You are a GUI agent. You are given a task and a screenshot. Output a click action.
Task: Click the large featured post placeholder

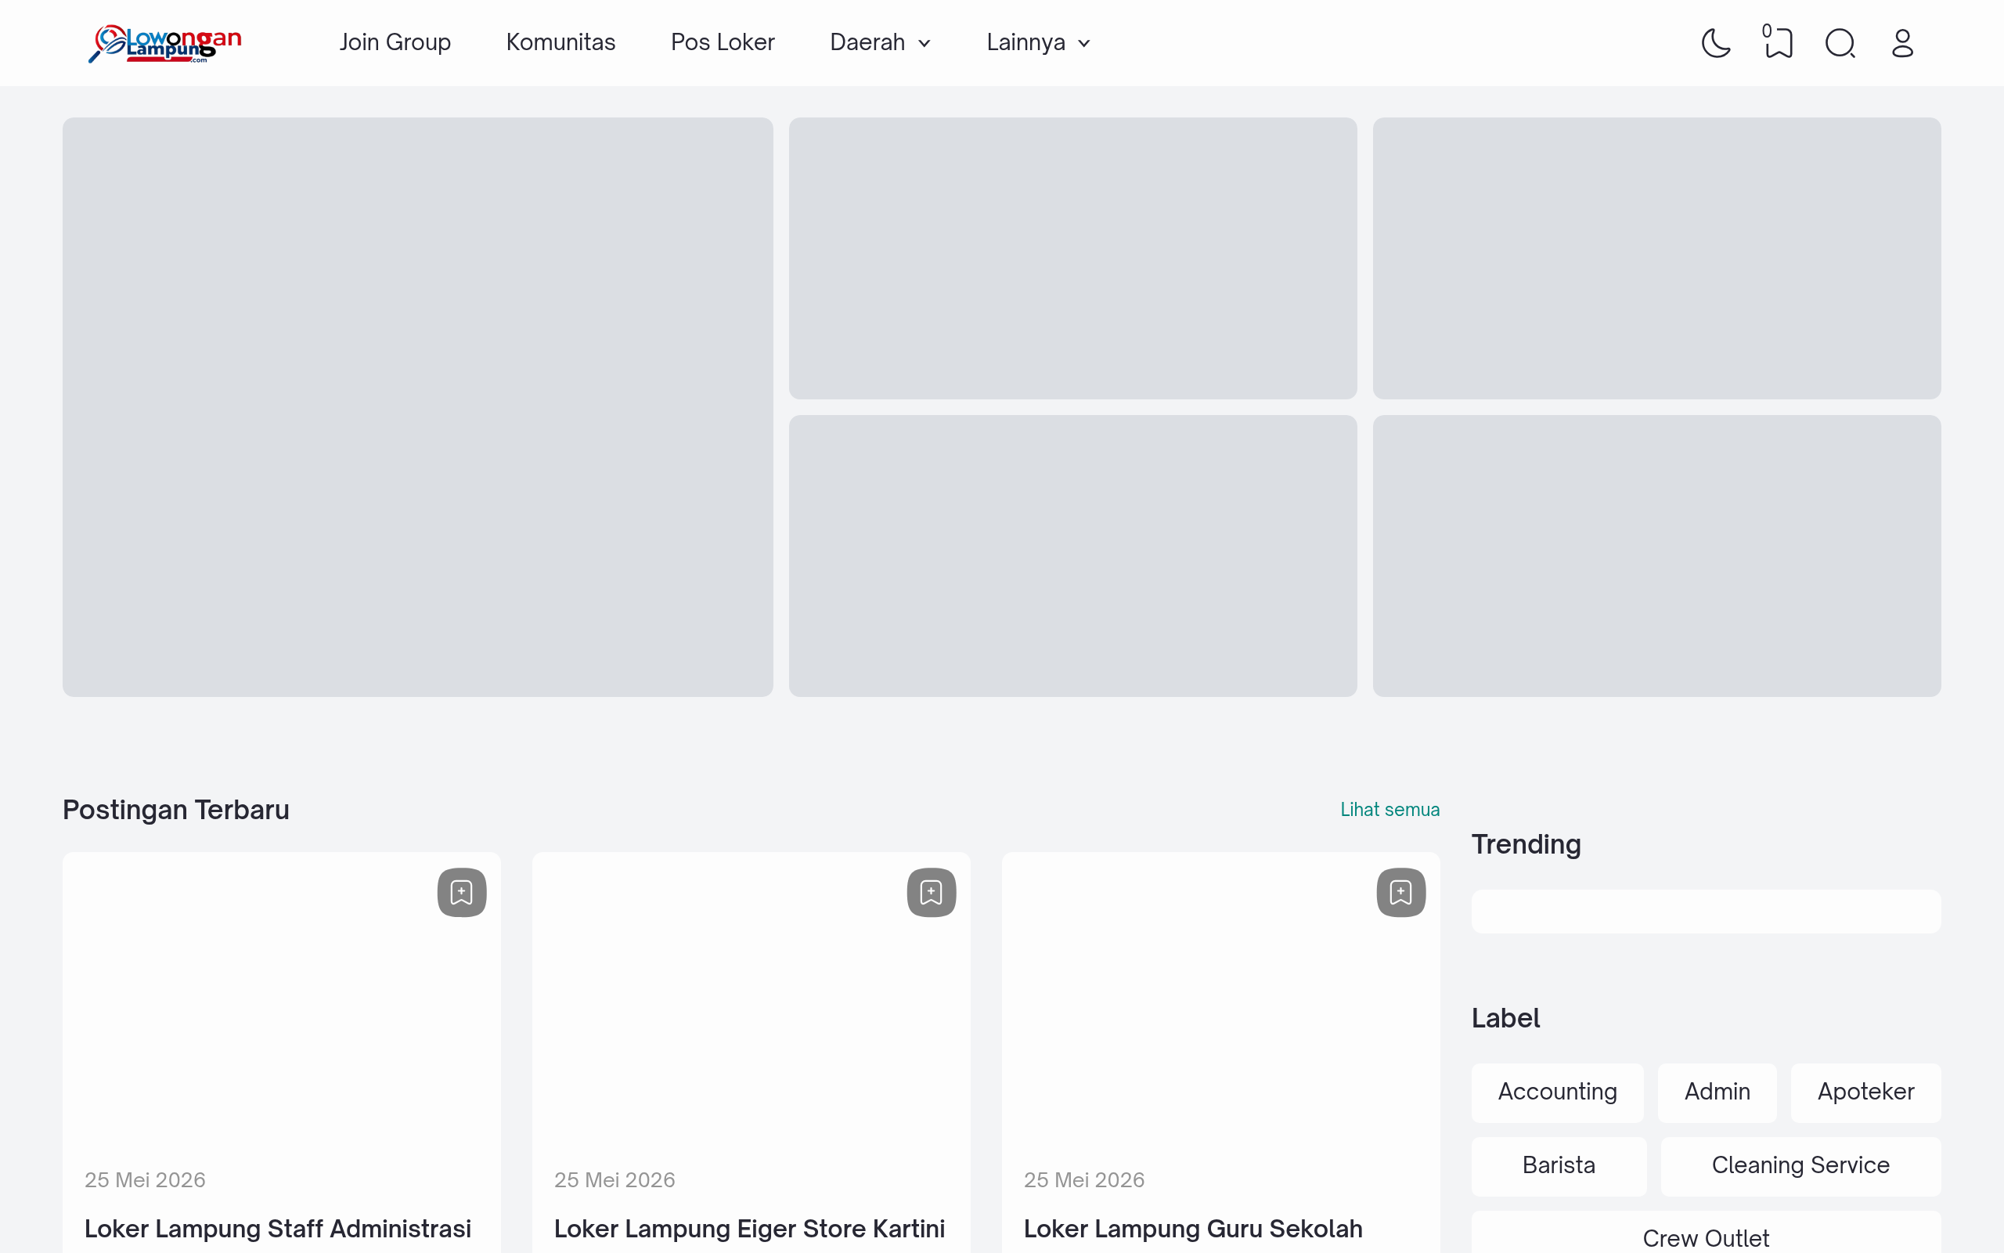point(417,407)
